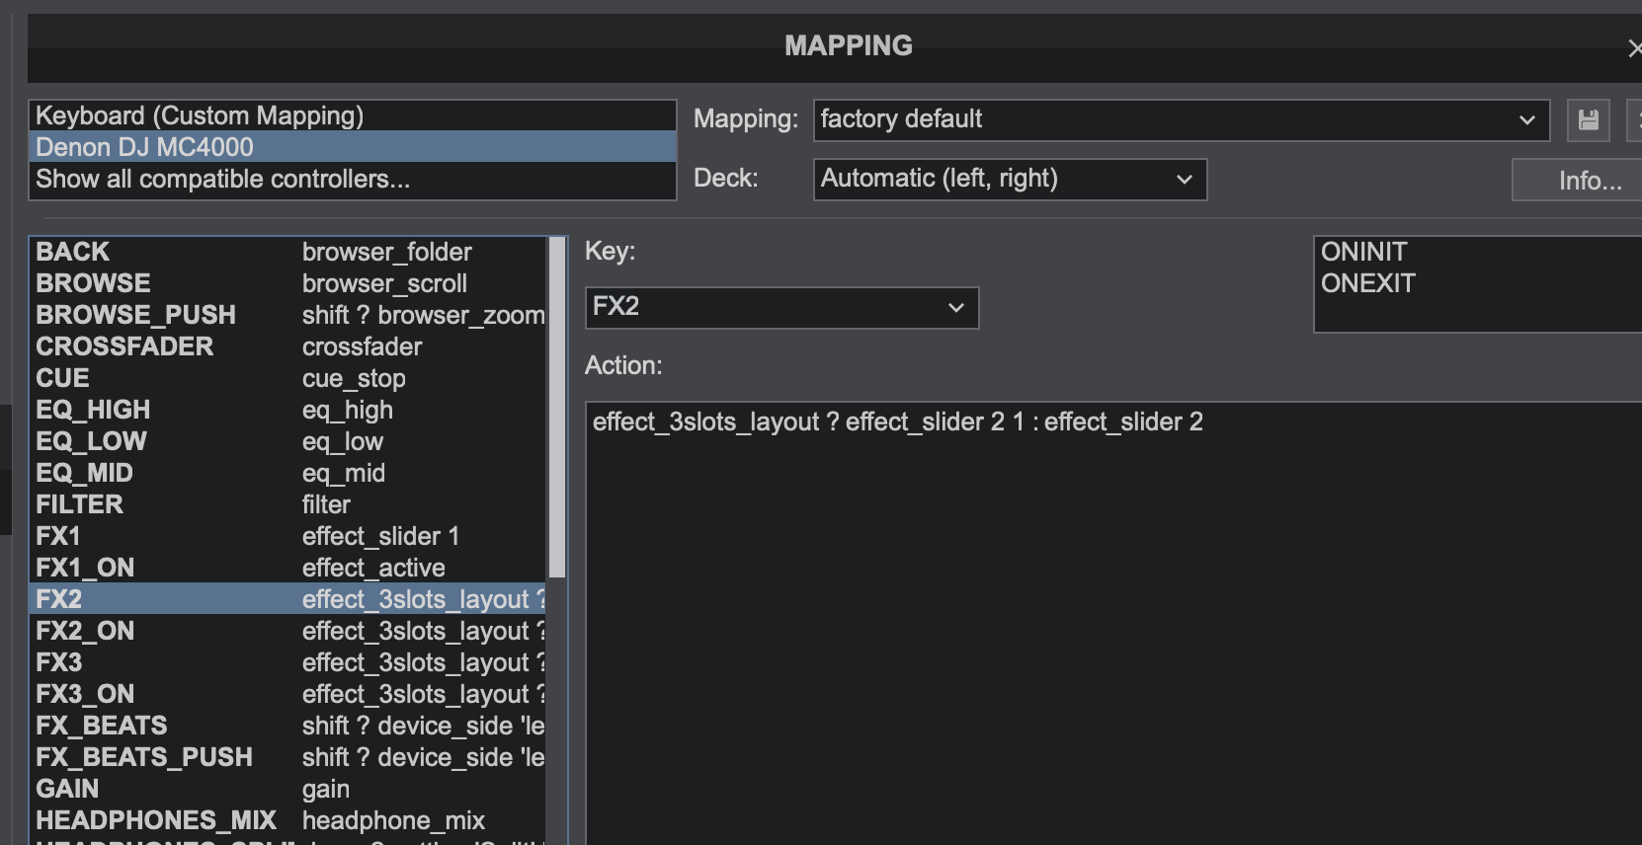1642x845 pixels.
Task: Select the FX_BEATS_PUSH mapping row
Action: [288, 757]
